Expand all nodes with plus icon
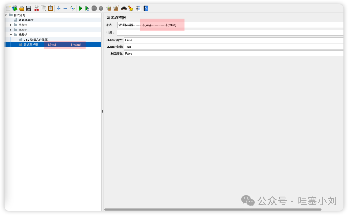The image size is (348, 215). click(59, 8)
